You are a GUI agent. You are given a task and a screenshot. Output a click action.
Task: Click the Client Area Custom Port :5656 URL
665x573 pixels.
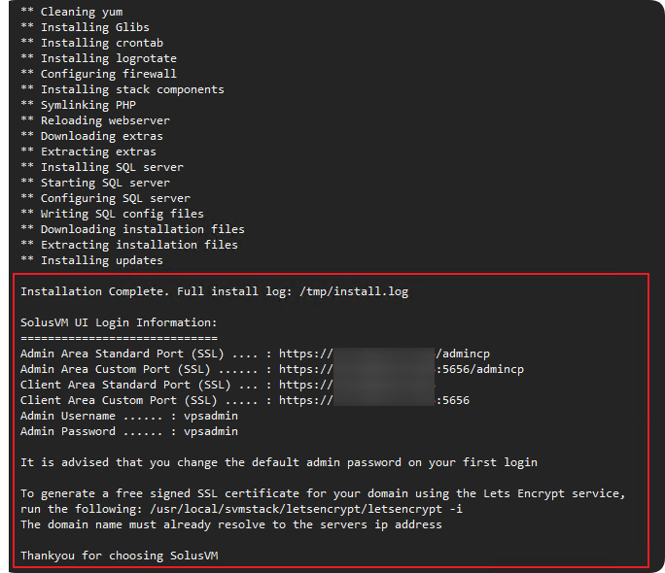click(x=374, y=401)
